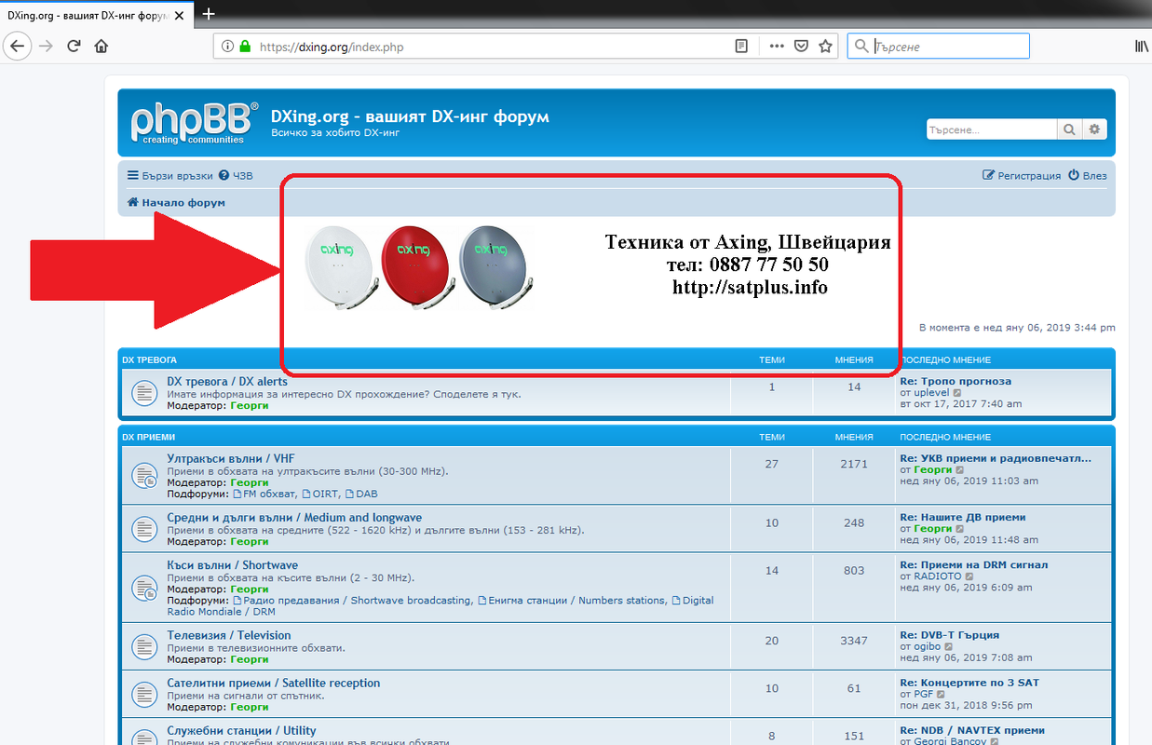View RADIOTO user profile
The image size is (1152, 745).
click(938, 576)
